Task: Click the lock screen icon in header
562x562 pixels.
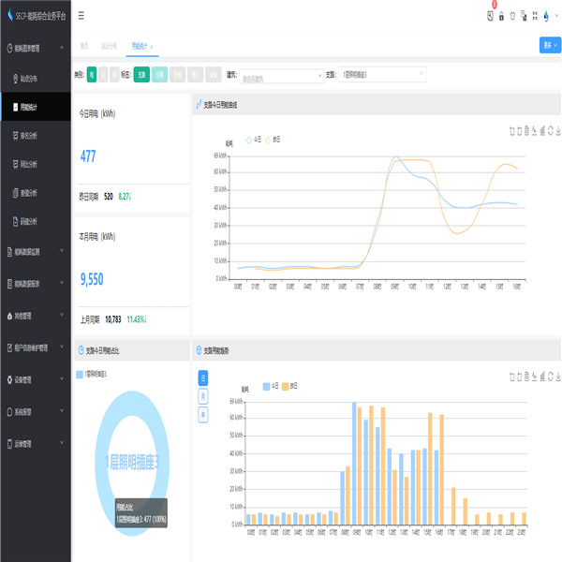Action: (x=501, y=16)
